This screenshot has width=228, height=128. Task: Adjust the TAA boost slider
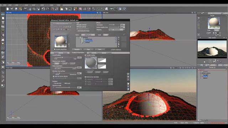point(114,25)
